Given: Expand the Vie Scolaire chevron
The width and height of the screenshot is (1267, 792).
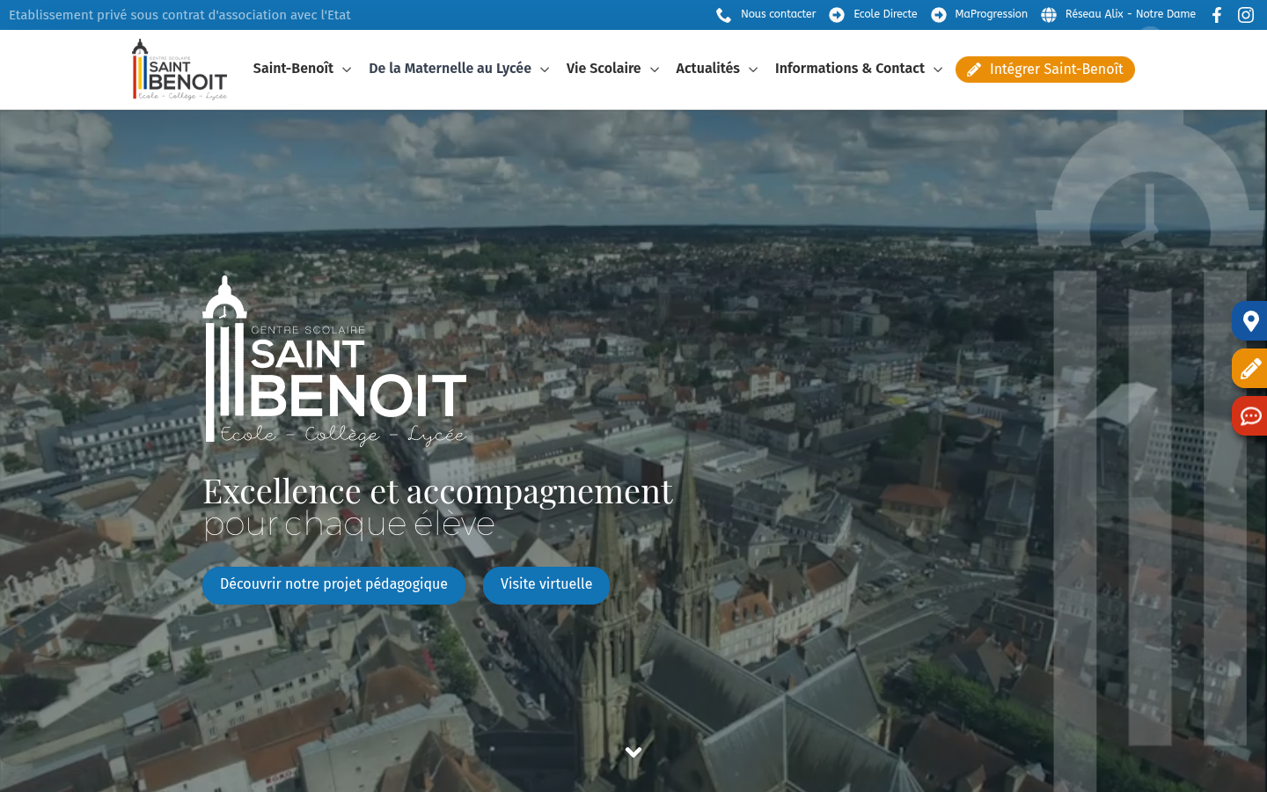Looking at the screenshot, I should tap(655, 70).
